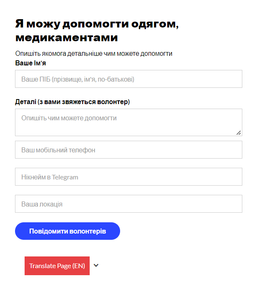Image resolution: width=259 pixels, height=291 pixels.
Task: Select the 'Ваш мобільний телефон' input
Action: click(x=128, y=150)
